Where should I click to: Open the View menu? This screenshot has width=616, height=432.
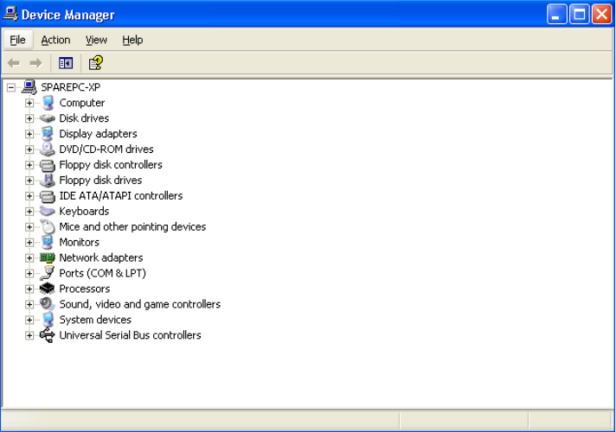[96, 40]
